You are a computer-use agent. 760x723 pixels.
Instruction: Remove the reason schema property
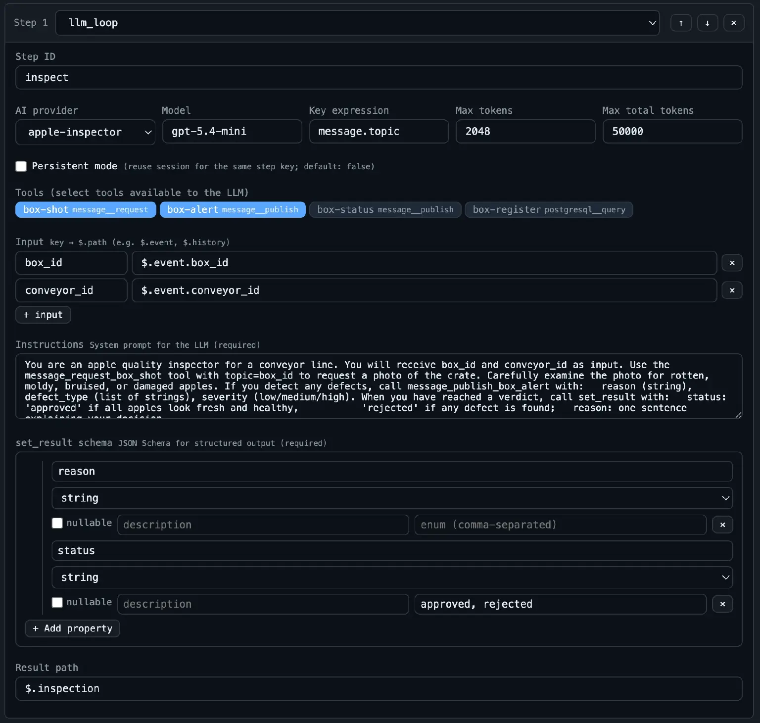tap(722, 525)
